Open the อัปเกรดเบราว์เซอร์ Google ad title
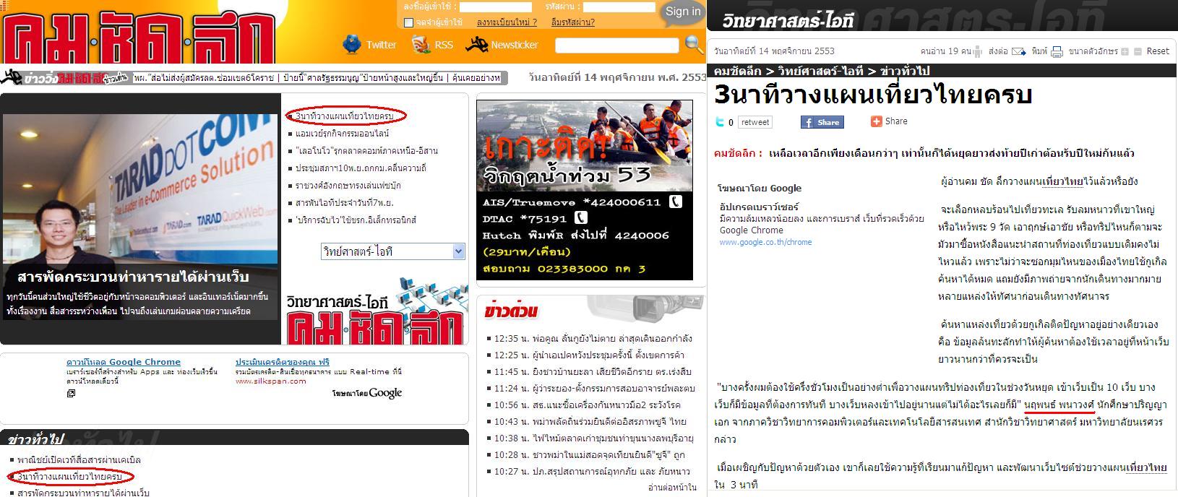Screen dimensions: 1178x497 coord(758,207)
